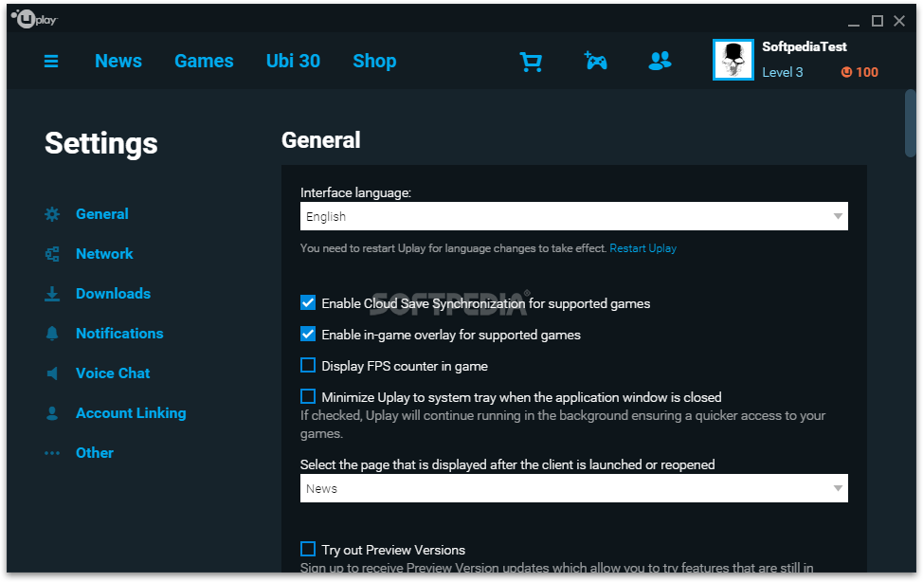Click the gear icon next to General
Screen dimensions: 923x582
pos(52,214)
